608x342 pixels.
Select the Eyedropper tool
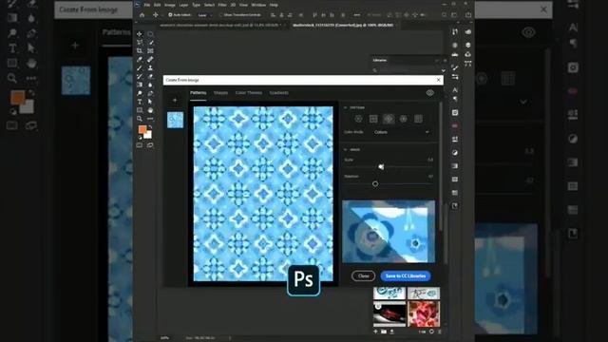(140, 59)
